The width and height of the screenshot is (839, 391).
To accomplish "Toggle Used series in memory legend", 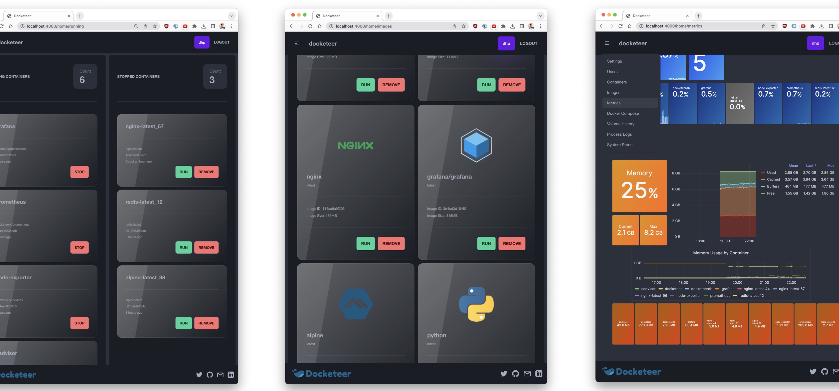I will [771, 173].
